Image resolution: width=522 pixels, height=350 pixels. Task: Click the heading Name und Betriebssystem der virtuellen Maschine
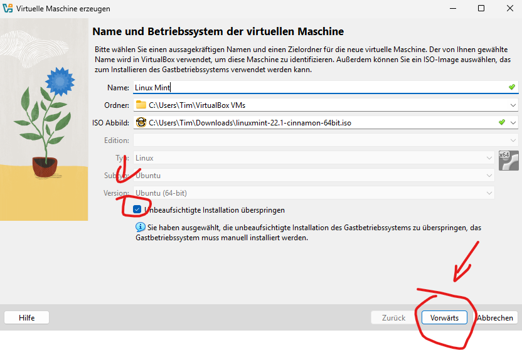pos(218,31)
